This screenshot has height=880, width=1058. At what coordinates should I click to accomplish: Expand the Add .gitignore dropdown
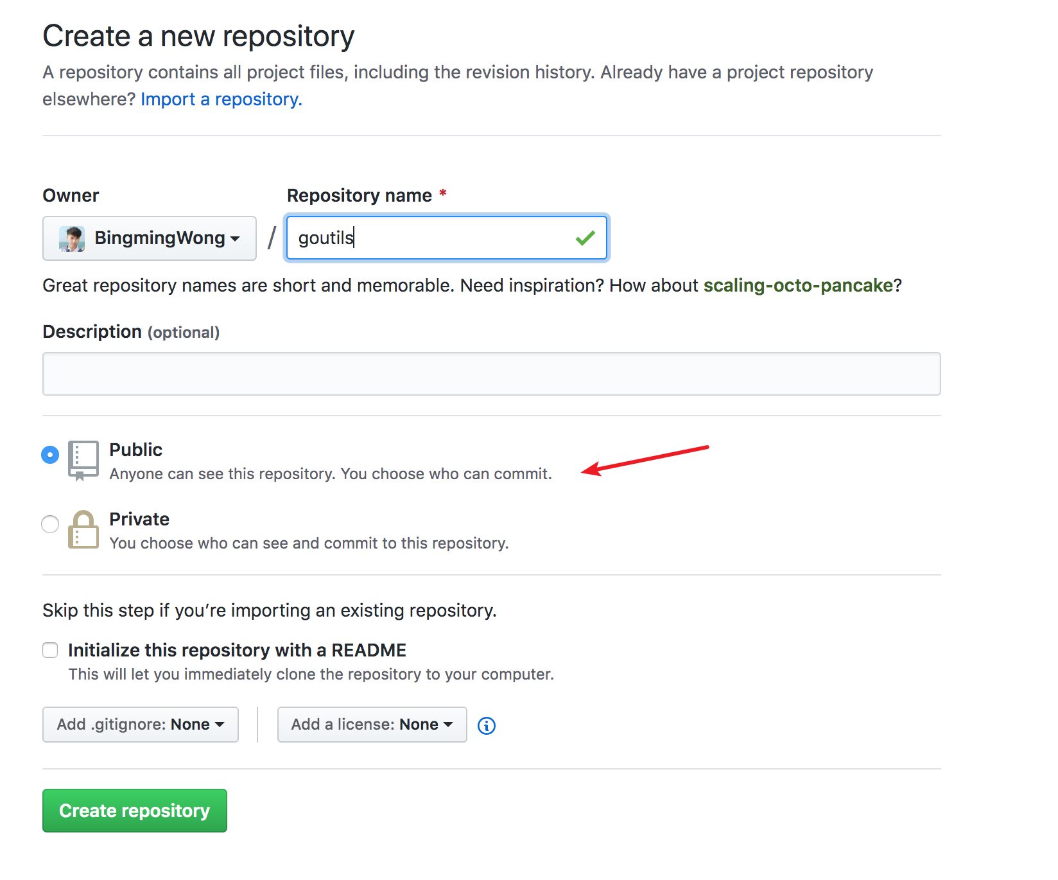point(141,725)
